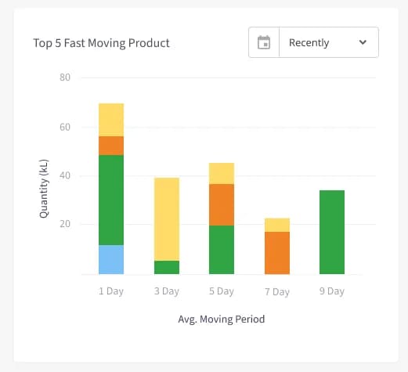Click the green segment of 3 Day bar

[167, 267]
